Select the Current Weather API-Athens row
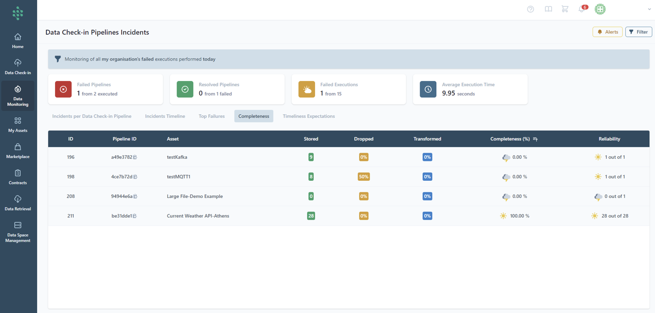655x313 pixels. pos(198,216)
